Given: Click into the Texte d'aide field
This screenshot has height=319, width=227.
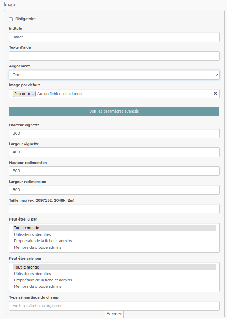Looking at the screenshot, I should tap(114, 56).
